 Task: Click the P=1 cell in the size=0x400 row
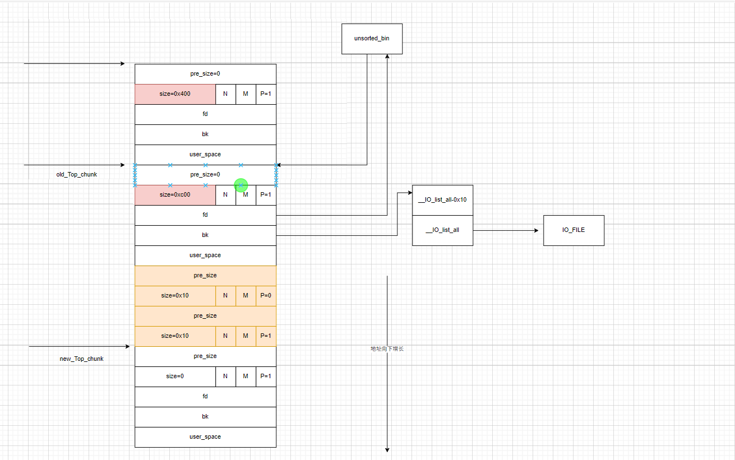click(x=266, y=94)
